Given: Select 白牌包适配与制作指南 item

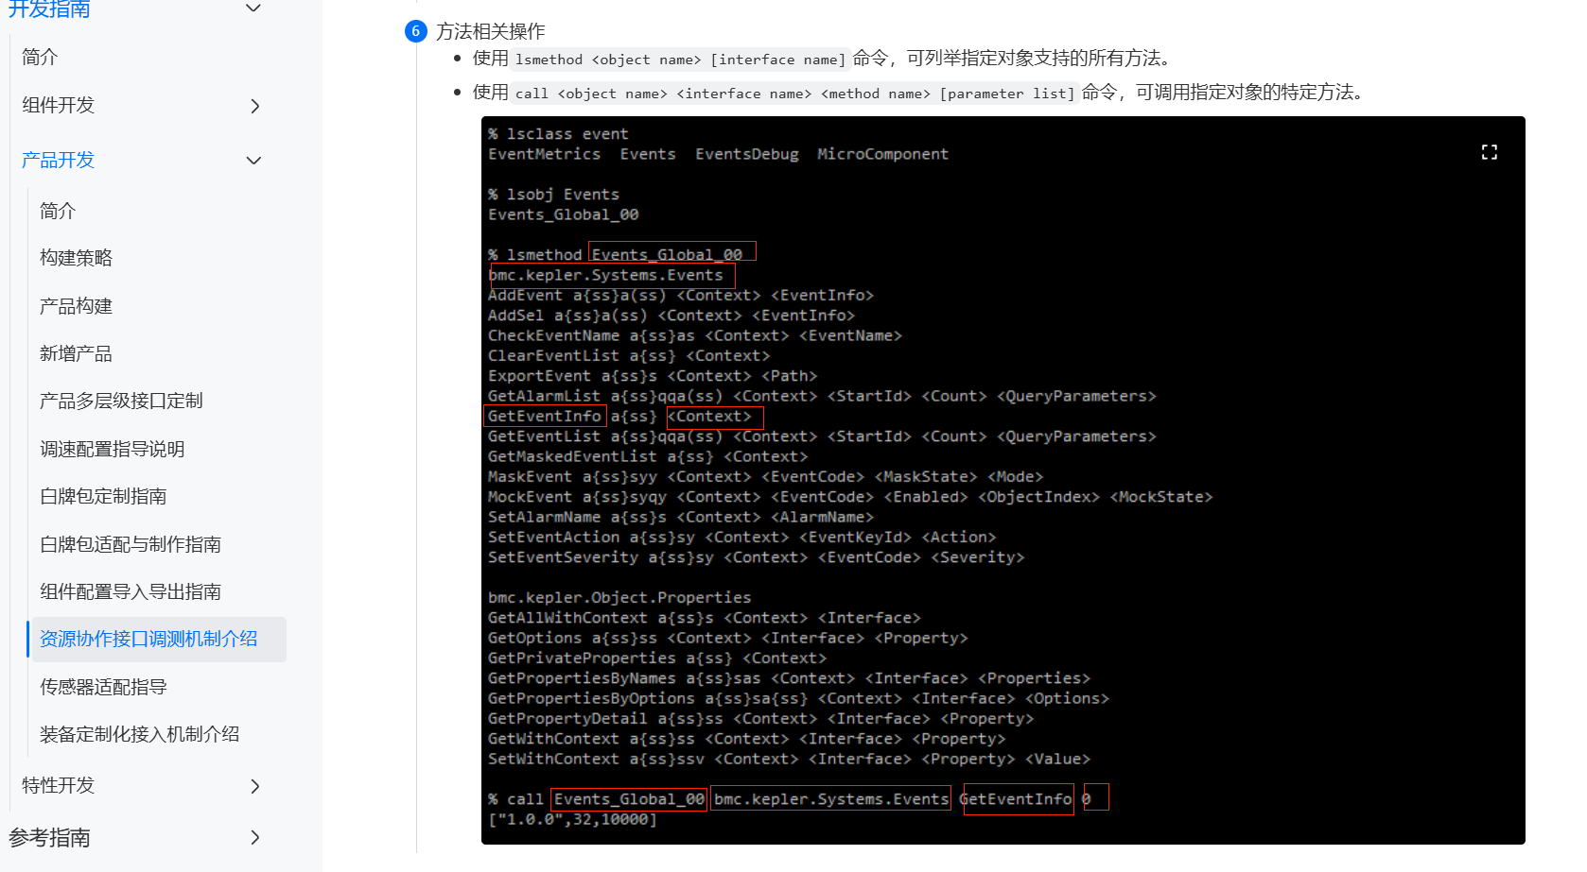Looking at the screenshot, I should pyautogui.click(x=131, y=544).
